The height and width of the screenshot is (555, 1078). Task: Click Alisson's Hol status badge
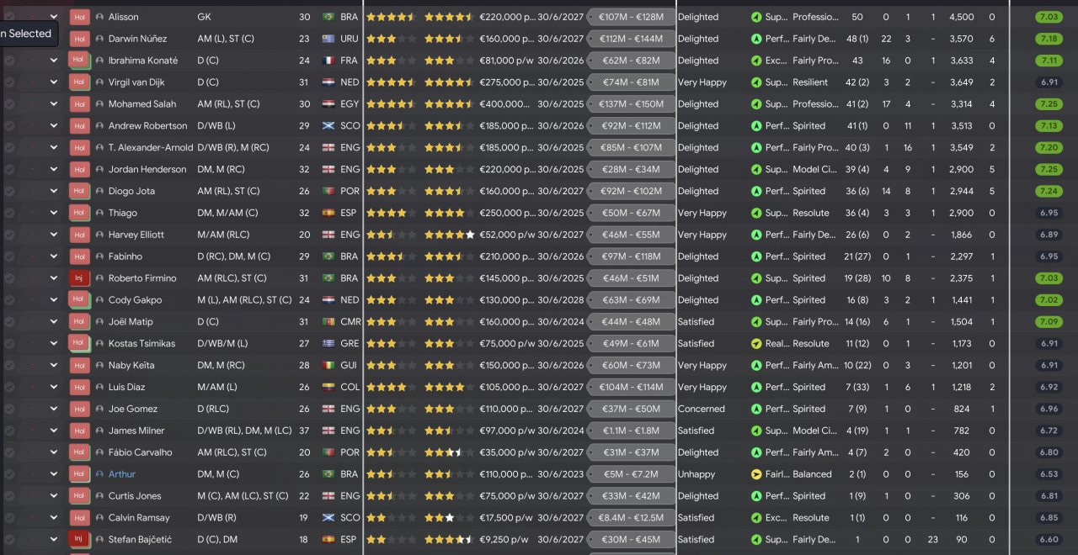coord(79,17)
